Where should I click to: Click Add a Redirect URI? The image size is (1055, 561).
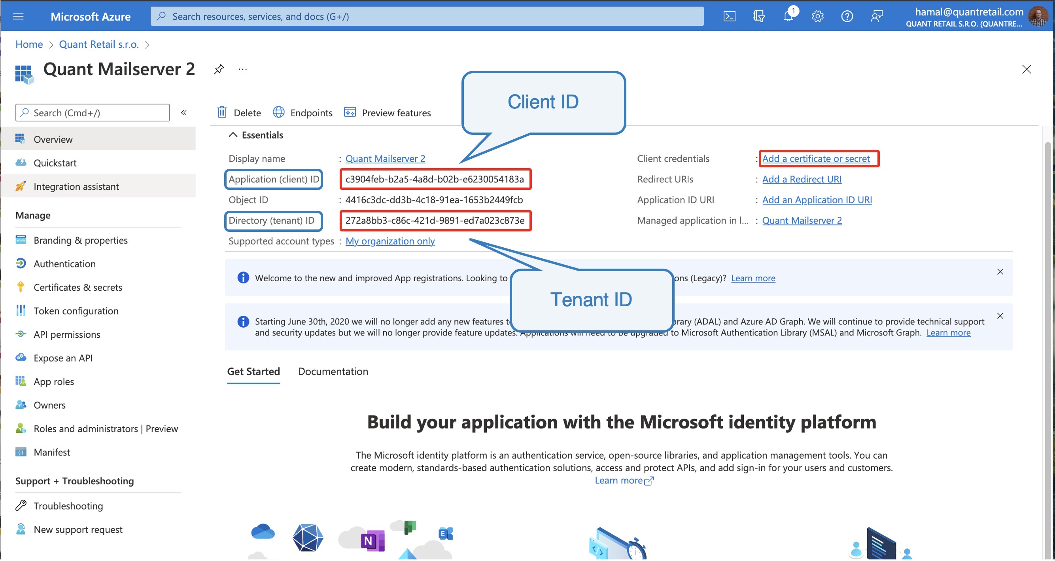coord(802,179)
